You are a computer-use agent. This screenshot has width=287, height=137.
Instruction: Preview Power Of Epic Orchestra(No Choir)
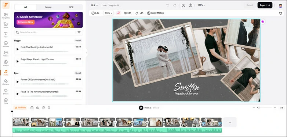point(18,81)
